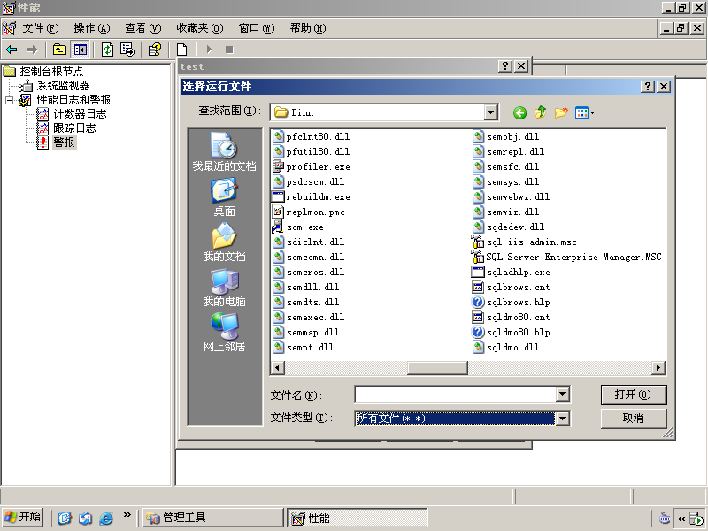Screen dimensions: 708x531
Task: Select 跟踪日志 in the console tree
Action: (74, 128)
